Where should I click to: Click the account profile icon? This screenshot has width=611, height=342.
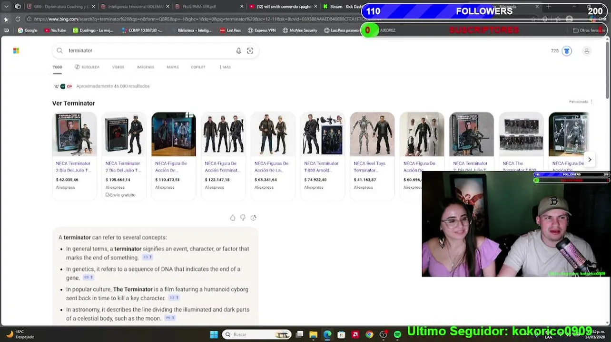point(587,51)
